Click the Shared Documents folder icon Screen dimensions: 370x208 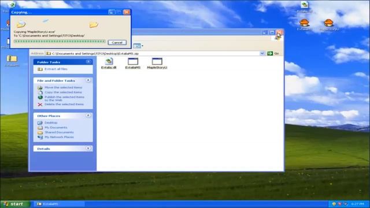coord(40,132)
